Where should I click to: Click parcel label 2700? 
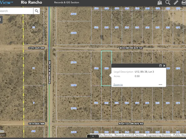point(74,108)
